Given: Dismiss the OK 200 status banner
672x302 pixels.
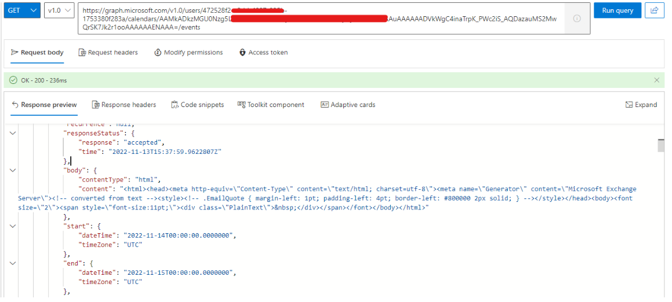Looking at the screenshot, I should 656,80.
